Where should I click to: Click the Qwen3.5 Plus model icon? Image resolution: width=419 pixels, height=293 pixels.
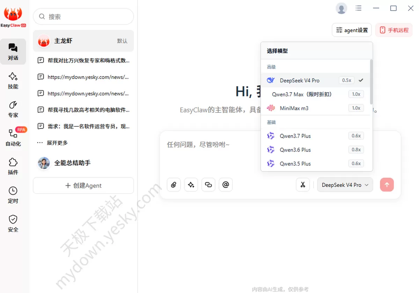[271, 163]
